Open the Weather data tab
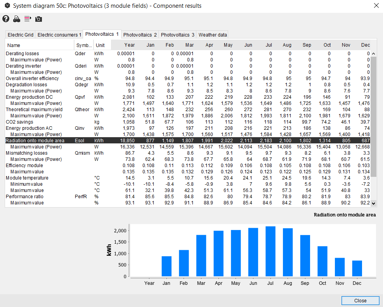 213,35
